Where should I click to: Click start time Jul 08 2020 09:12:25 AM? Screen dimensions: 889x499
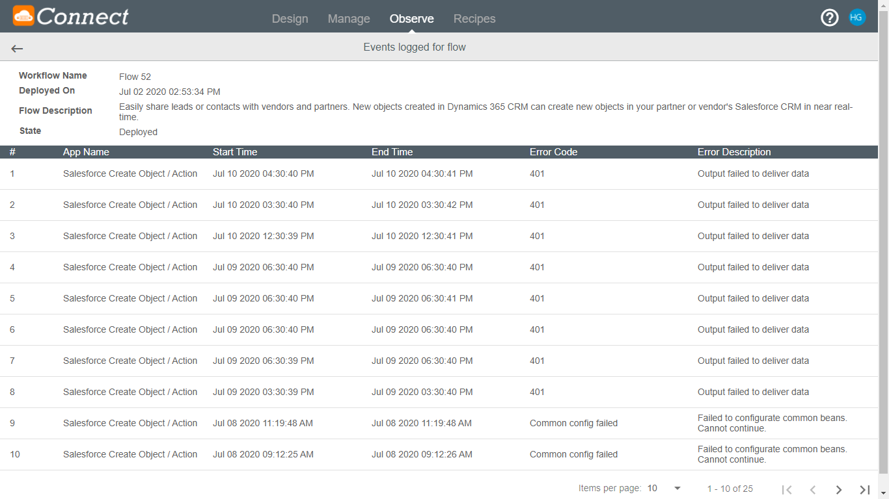[x=263, y=454]
